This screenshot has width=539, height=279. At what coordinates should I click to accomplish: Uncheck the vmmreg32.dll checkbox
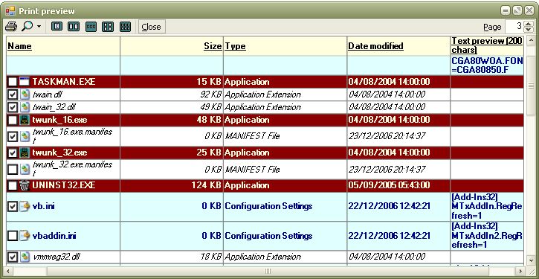click(13, 257)
